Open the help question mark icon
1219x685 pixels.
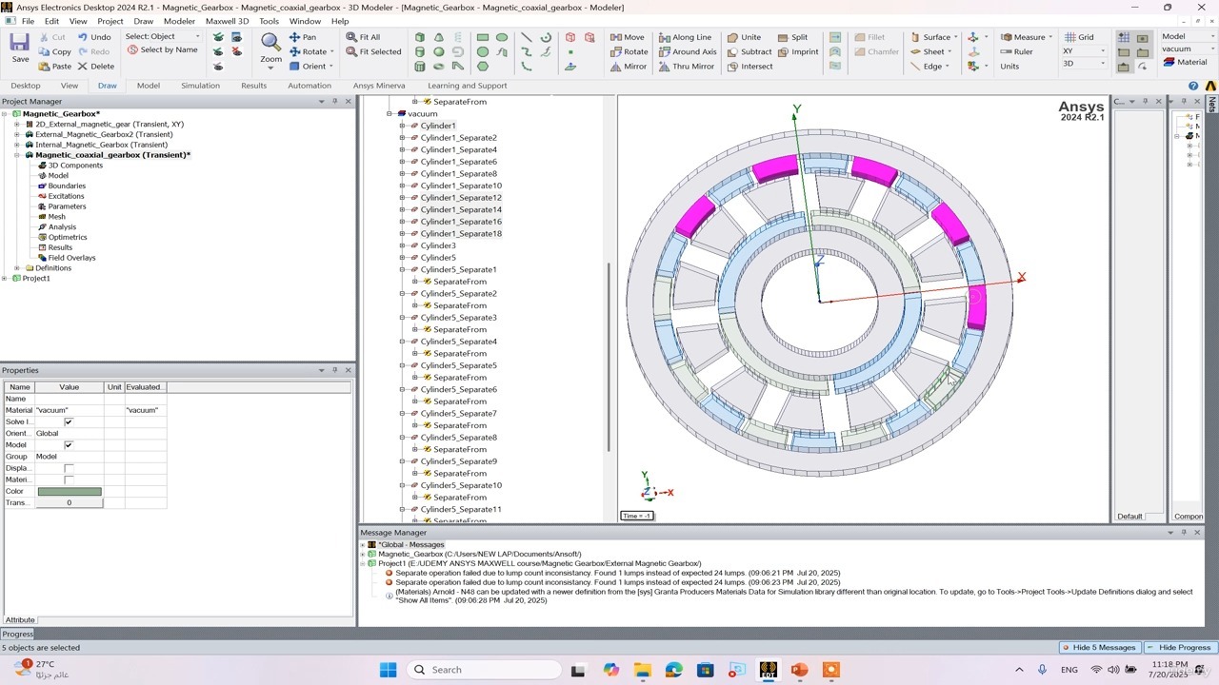[1193, 86]
